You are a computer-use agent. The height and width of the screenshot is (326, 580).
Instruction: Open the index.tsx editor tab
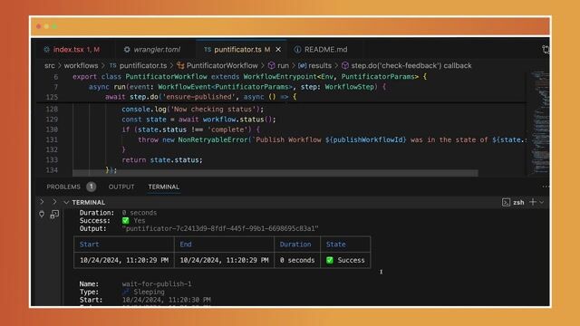click(72, 50)
